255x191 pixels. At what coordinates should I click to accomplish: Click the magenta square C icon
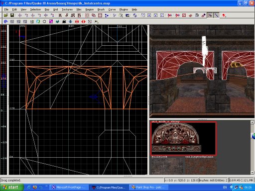coord(51,21)
